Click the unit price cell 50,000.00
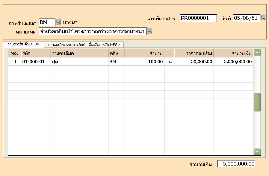 pos(194,62)
